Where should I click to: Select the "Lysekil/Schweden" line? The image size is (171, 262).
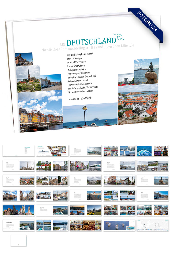pyautogui.click(x=76, y=66)
